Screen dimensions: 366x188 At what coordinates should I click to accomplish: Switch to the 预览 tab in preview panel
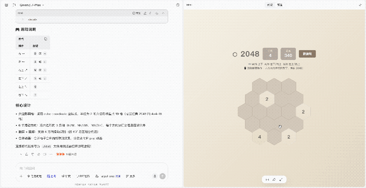coord(280,5)
